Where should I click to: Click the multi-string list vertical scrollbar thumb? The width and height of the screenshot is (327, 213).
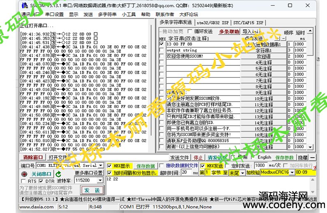310,44
